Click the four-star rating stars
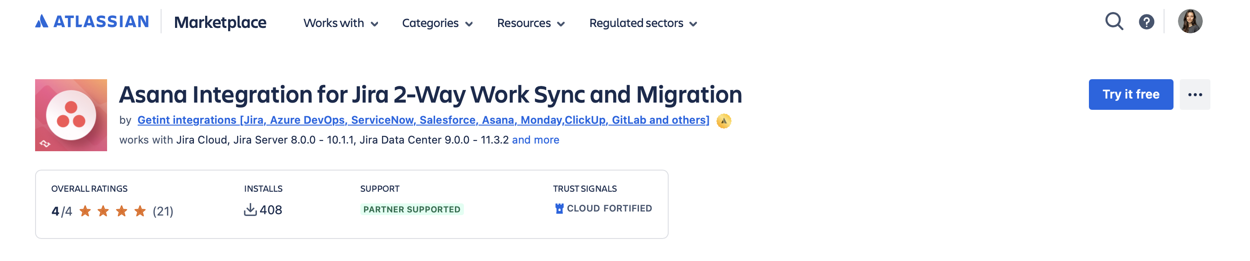 (x=112, y=211)
